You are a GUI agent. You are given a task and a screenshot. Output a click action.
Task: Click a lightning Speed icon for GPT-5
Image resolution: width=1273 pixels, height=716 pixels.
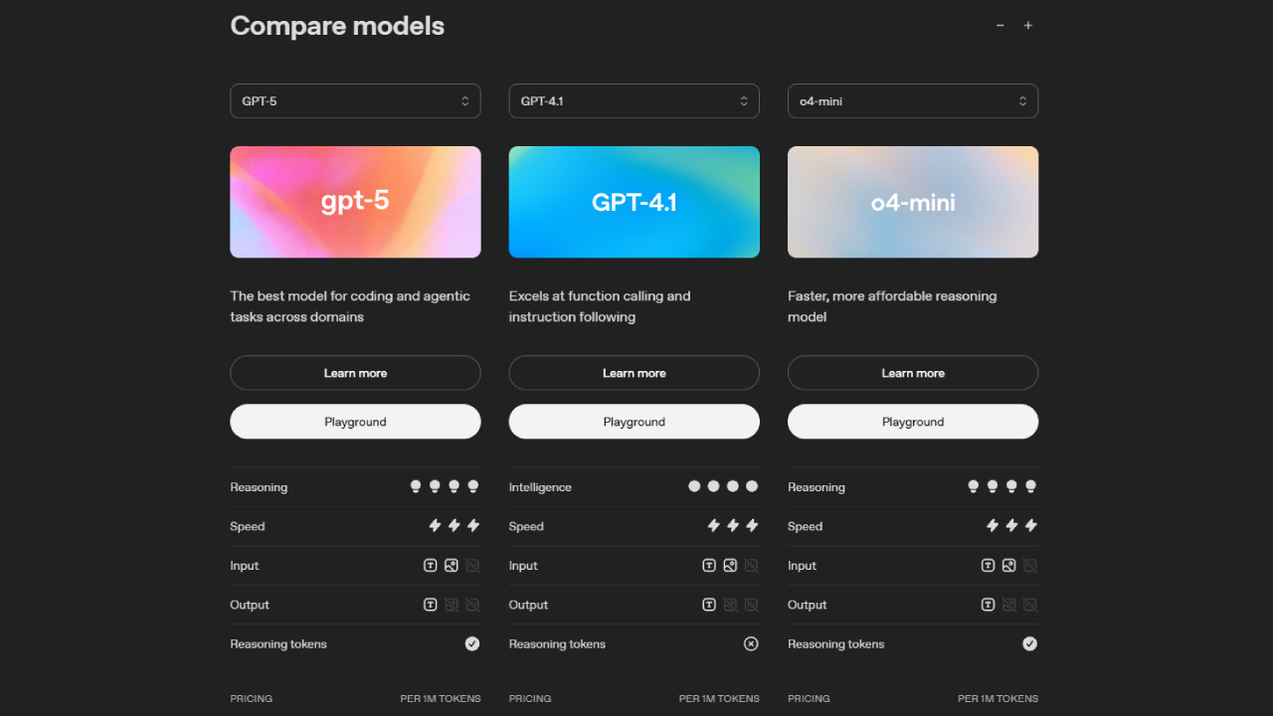click(454, 525)
